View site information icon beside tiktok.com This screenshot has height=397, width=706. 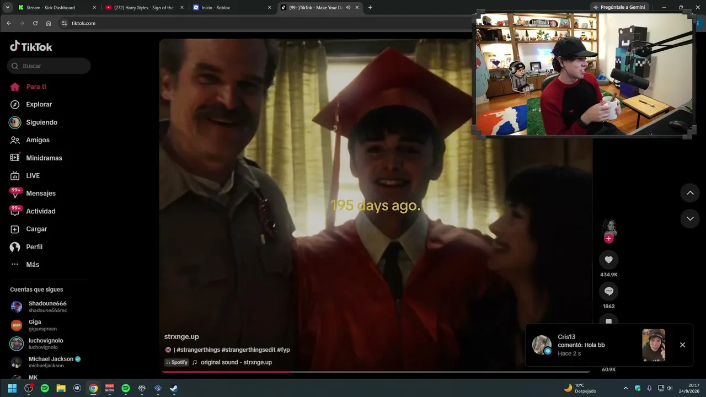coord(64,23)
